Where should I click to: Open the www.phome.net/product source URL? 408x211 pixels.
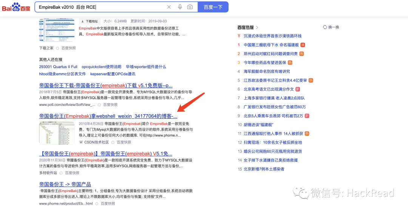pos(66,204)
